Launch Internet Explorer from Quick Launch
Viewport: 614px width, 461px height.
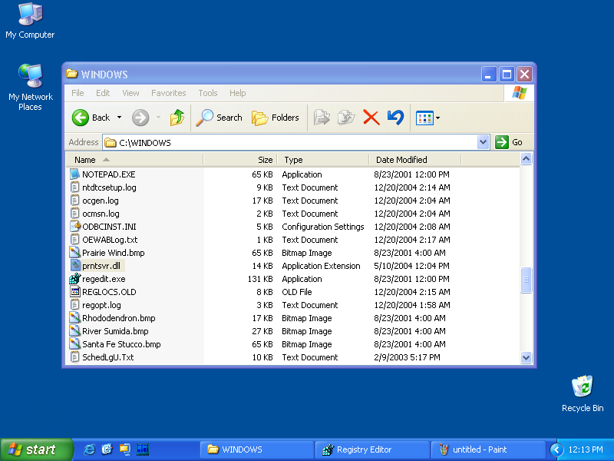(x=89, y=449)
